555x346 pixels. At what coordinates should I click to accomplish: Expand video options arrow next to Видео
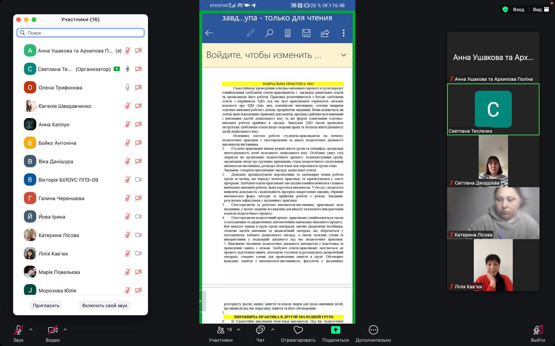click(x=65, y=330)
